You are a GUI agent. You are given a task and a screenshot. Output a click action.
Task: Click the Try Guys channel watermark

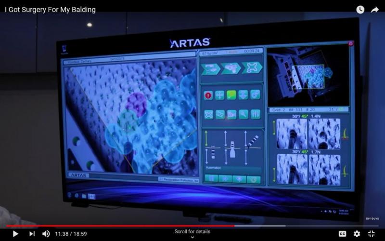(372, 218)
